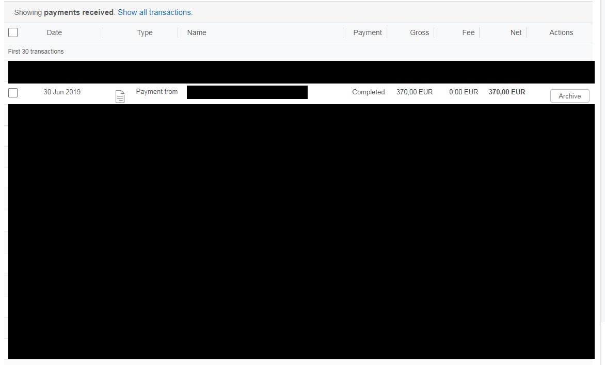Select the gross amount 370,00 EUR
This screenshot has width=605, height=365.
pyautogui.click(x=415, y=92)
